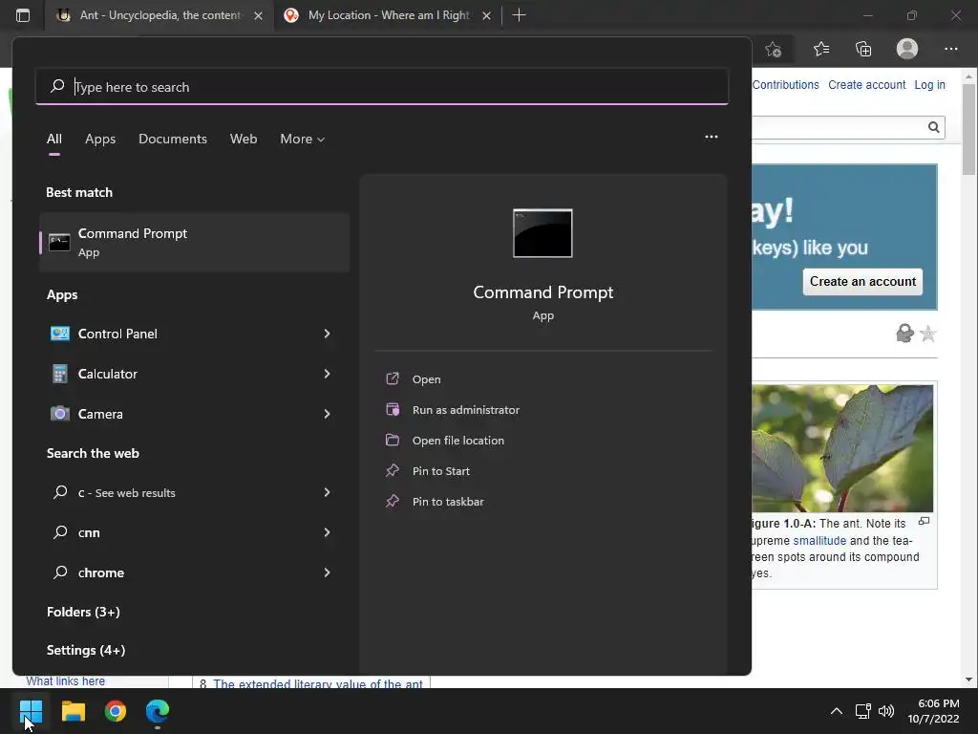Expand Camera result arrow

tap(327, 414)
